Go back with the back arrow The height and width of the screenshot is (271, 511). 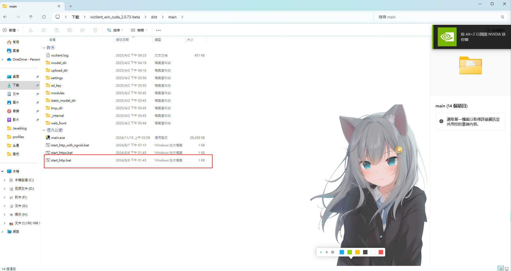pyautogui.click(x=5, y=17)
